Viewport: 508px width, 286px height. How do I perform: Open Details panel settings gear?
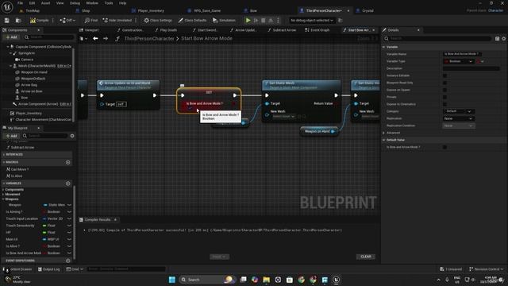(504, 39)
